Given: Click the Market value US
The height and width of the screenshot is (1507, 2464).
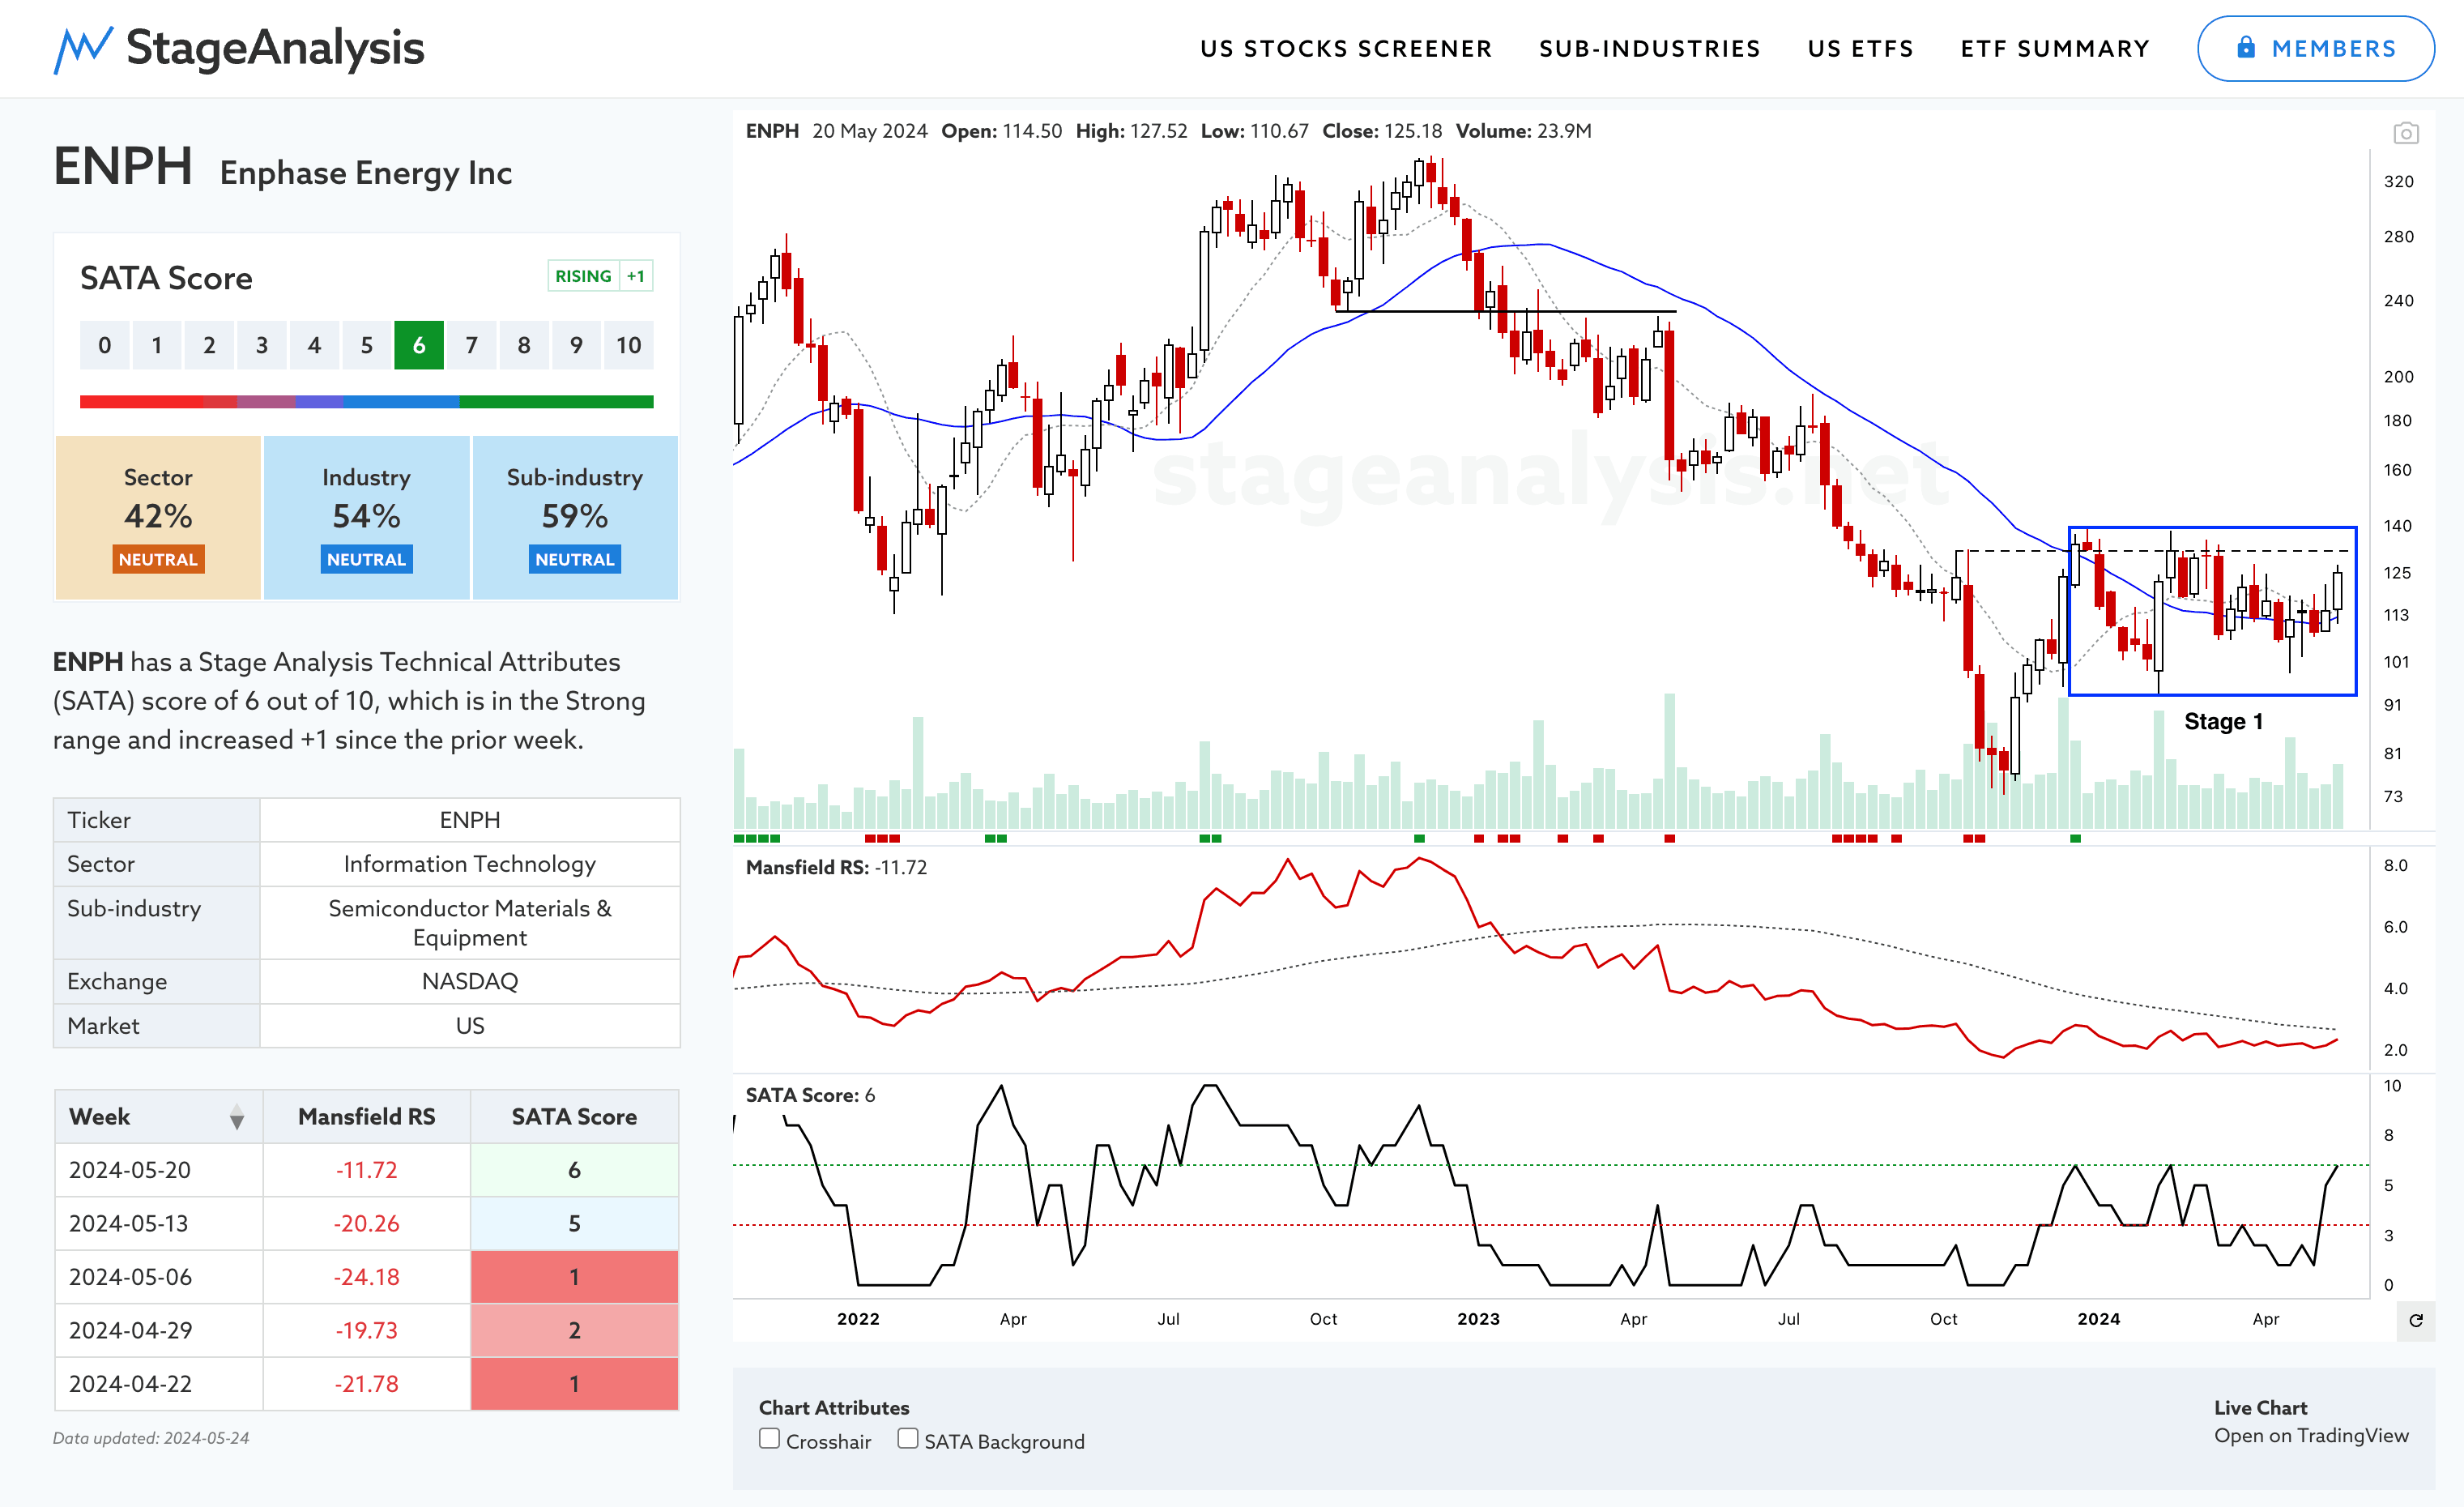Looking at the screenshot, I should pyautogui.click(x=470, y=1026).
